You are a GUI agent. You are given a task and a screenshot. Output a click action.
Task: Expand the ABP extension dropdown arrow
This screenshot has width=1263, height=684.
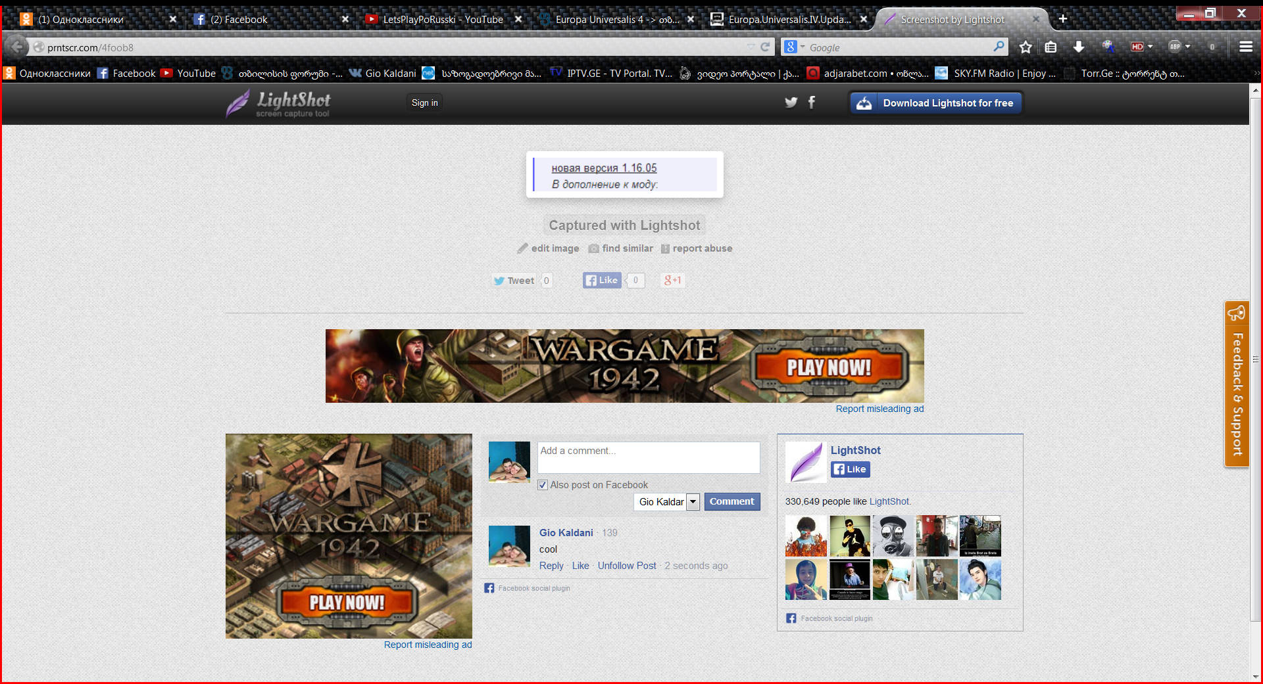click(1187, 47)
